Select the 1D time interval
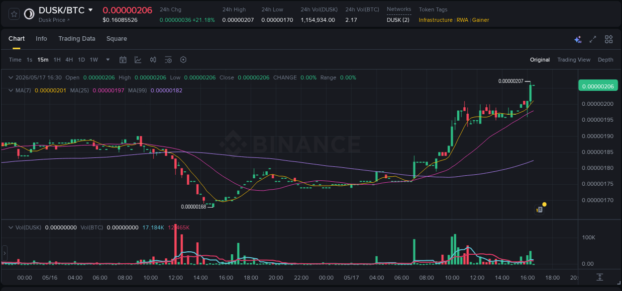622x291 pixels. tap(81, 60)
